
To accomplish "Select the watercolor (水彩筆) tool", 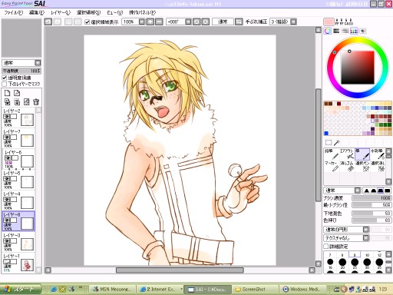I will click(x=378, y=154).
